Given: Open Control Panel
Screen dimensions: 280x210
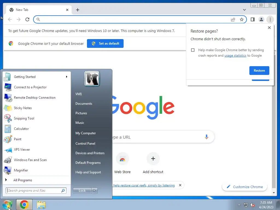Looking at the screenshot, I should (x=85, y=144).
